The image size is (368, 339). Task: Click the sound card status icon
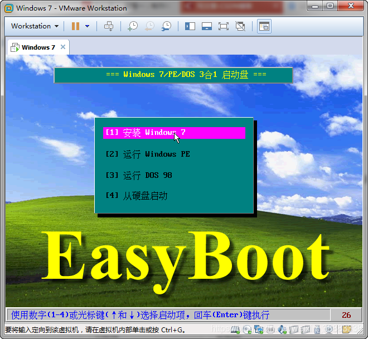[282, 330]
